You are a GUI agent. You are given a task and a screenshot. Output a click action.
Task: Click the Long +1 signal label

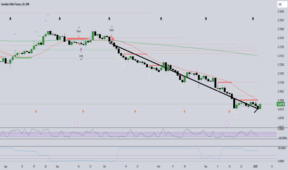81,57
